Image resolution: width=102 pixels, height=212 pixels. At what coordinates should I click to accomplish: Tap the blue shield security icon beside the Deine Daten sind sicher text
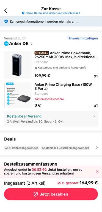[23, 13]
